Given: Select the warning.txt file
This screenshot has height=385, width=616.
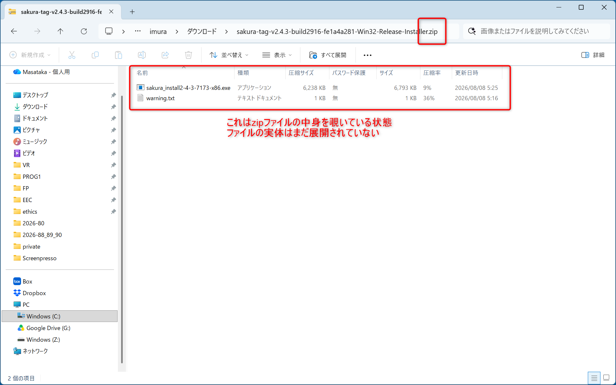Looking at the screenshot, I should point(160,98).
